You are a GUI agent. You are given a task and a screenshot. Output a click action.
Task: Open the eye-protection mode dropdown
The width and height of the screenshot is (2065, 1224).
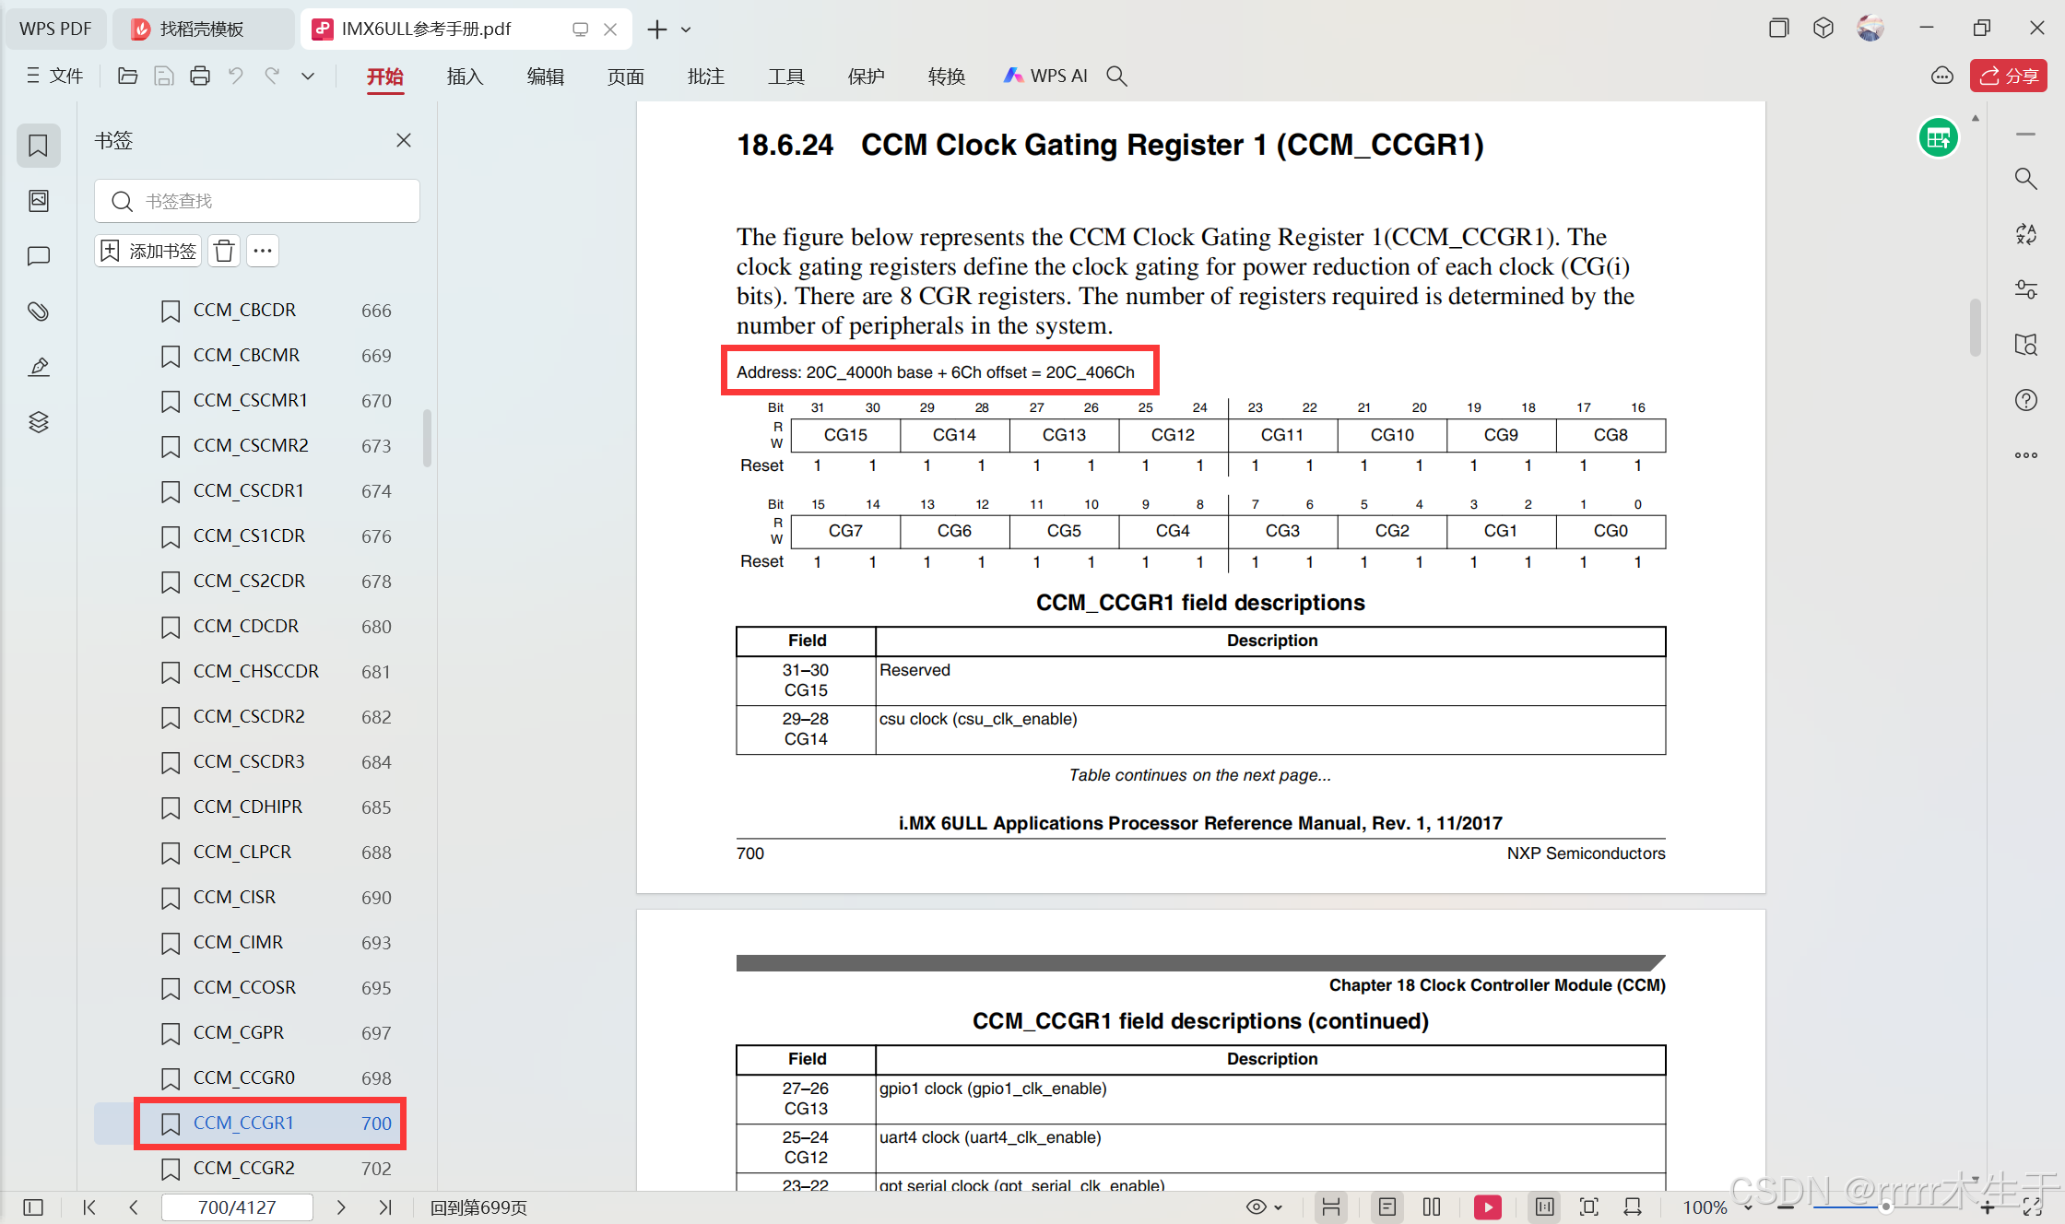1279,1207
